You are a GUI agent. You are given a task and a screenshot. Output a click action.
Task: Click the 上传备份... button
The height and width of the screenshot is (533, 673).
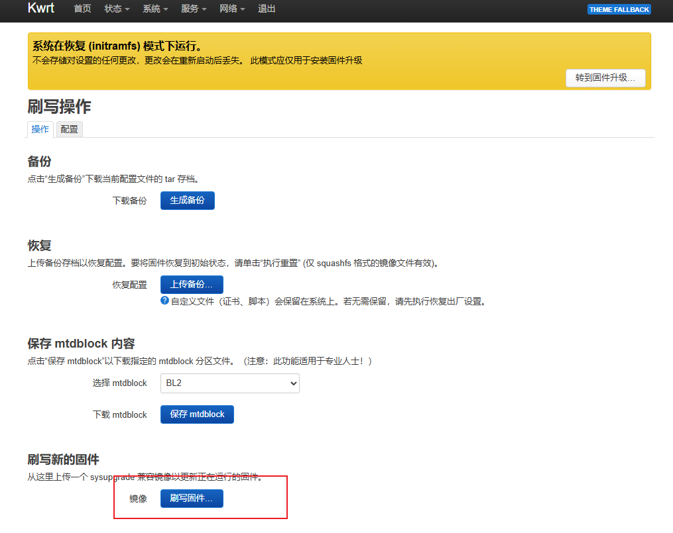[192, 285]
